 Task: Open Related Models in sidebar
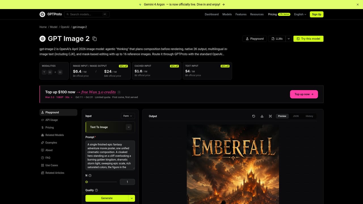click(58, 135)
